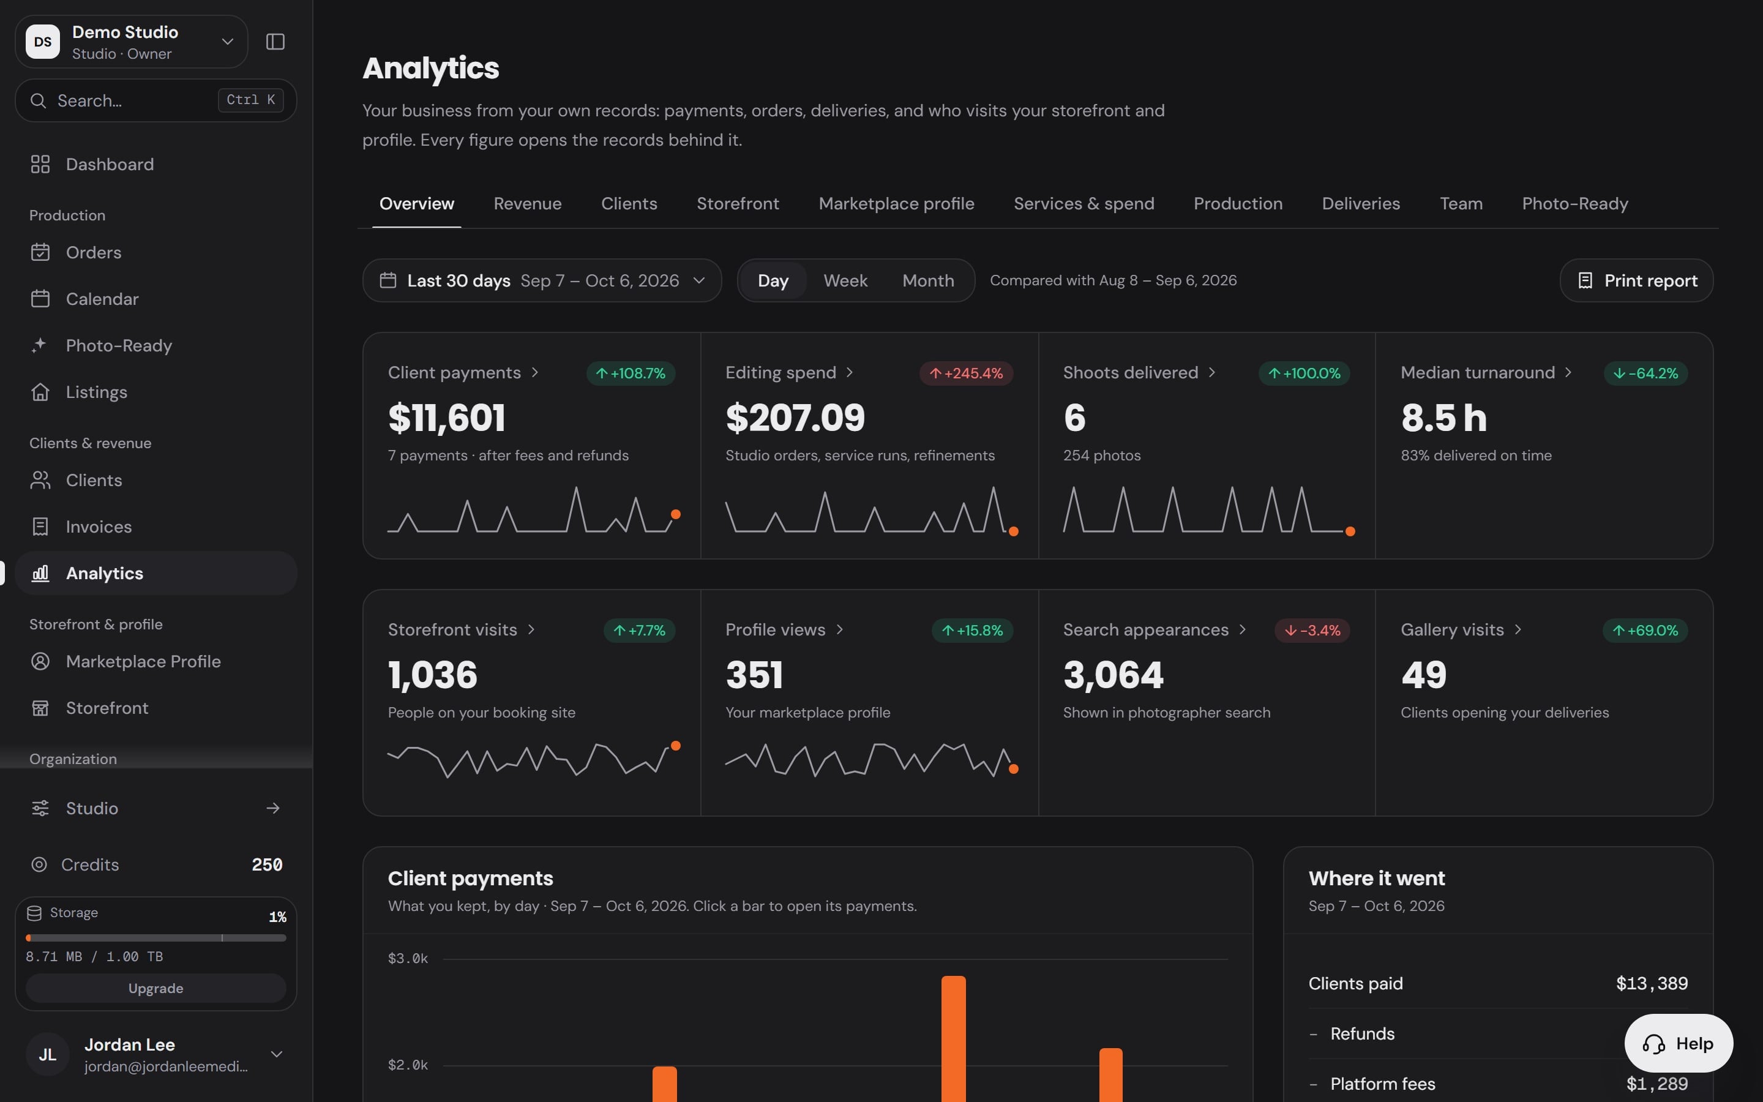Open Listings in the sidebar
1763x1102 pixels.
pos(156,392)
